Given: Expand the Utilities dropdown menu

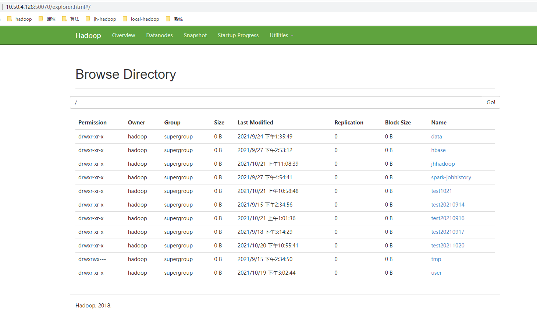Looking at the screenshot, I should tap(281, 35).
